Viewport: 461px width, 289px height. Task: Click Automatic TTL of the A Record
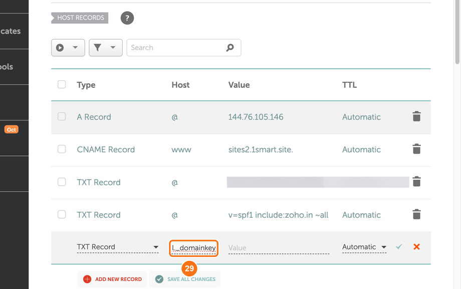point(361,117)
